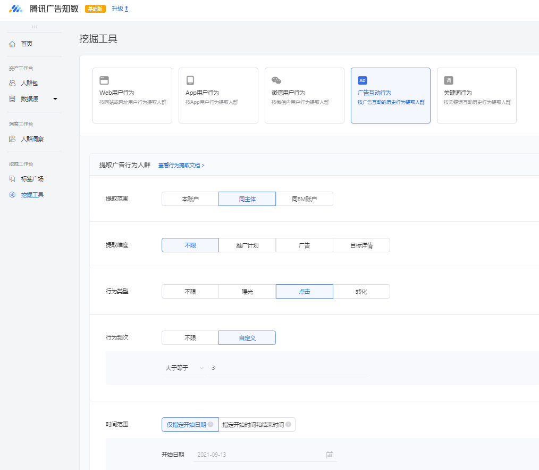The width and height of the screenshot is (539, 470).
Task: Choose 指定开始时间和结束时间 time range option
Action: [x=257, y=425]
